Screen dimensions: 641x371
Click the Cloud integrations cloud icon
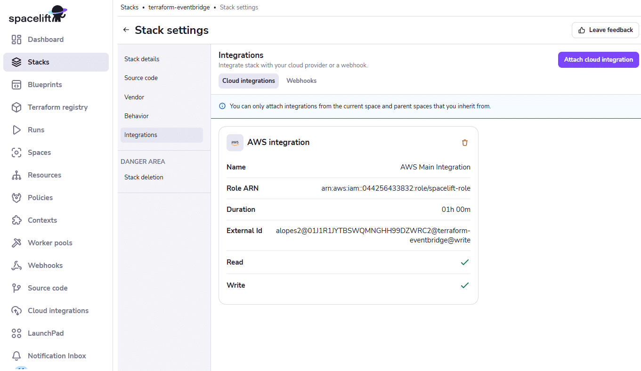click(16, 311)
